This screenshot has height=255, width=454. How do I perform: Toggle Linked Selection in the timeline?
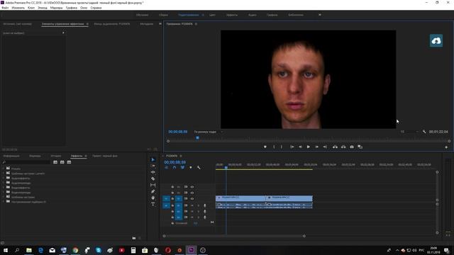tap(182, 167)
